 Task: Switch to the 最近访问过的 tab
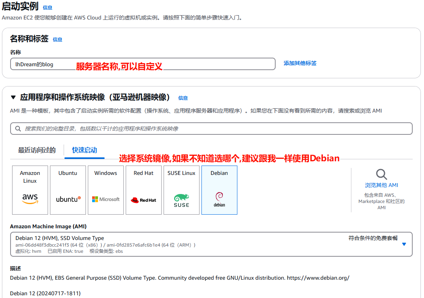[x=37, y=150]
